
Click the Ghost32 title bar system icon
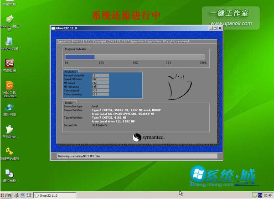(x=53, y=28)
